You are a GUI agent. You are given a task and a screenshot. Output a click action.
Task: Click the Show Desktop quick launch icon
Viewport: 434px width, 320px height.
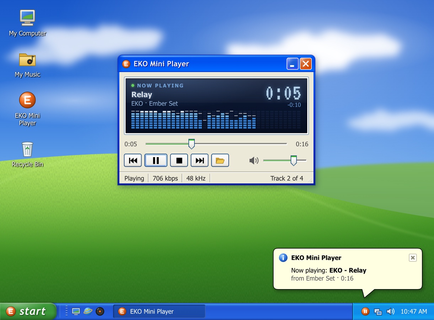[x=76, y=311]
